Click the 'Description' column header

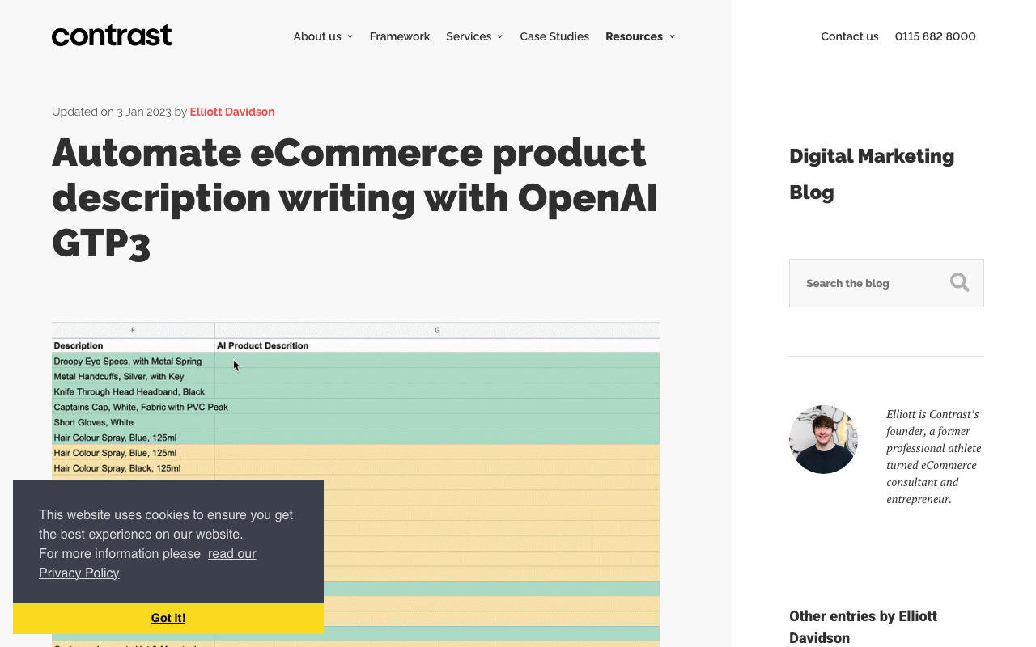(79, 345)
